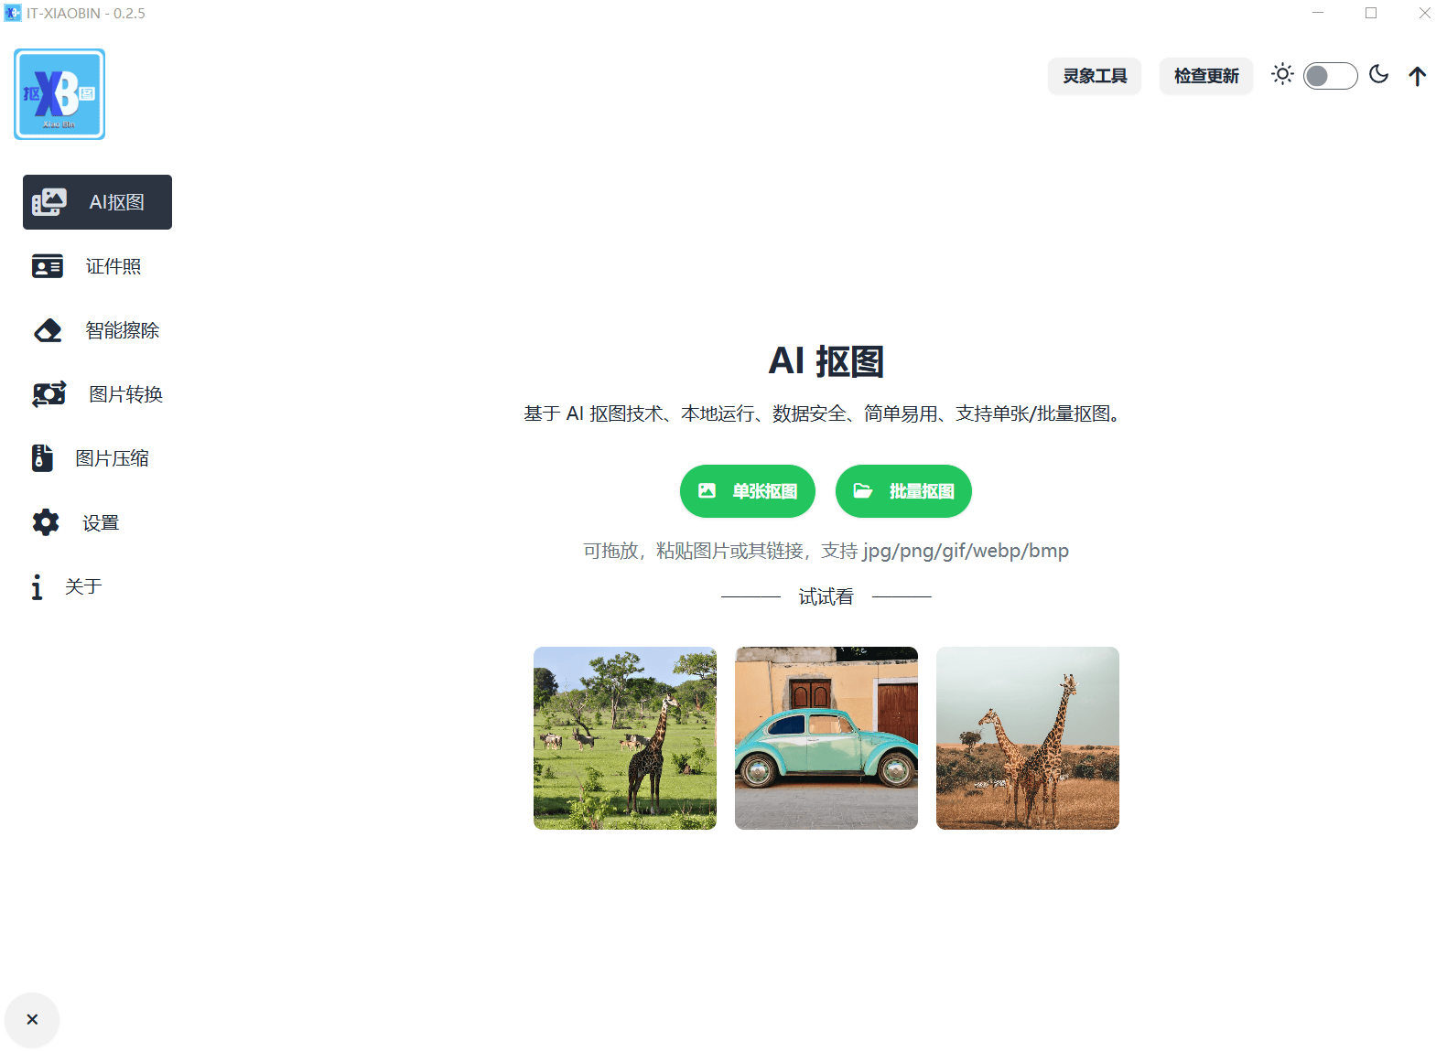This screenshot has height=1052, width=1447.
Task: Click the 关于 info icon
Action: [37, 586]
